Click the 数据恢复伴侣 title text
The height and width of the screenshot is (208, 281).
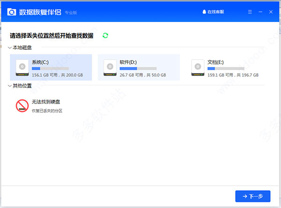[40, 12]
